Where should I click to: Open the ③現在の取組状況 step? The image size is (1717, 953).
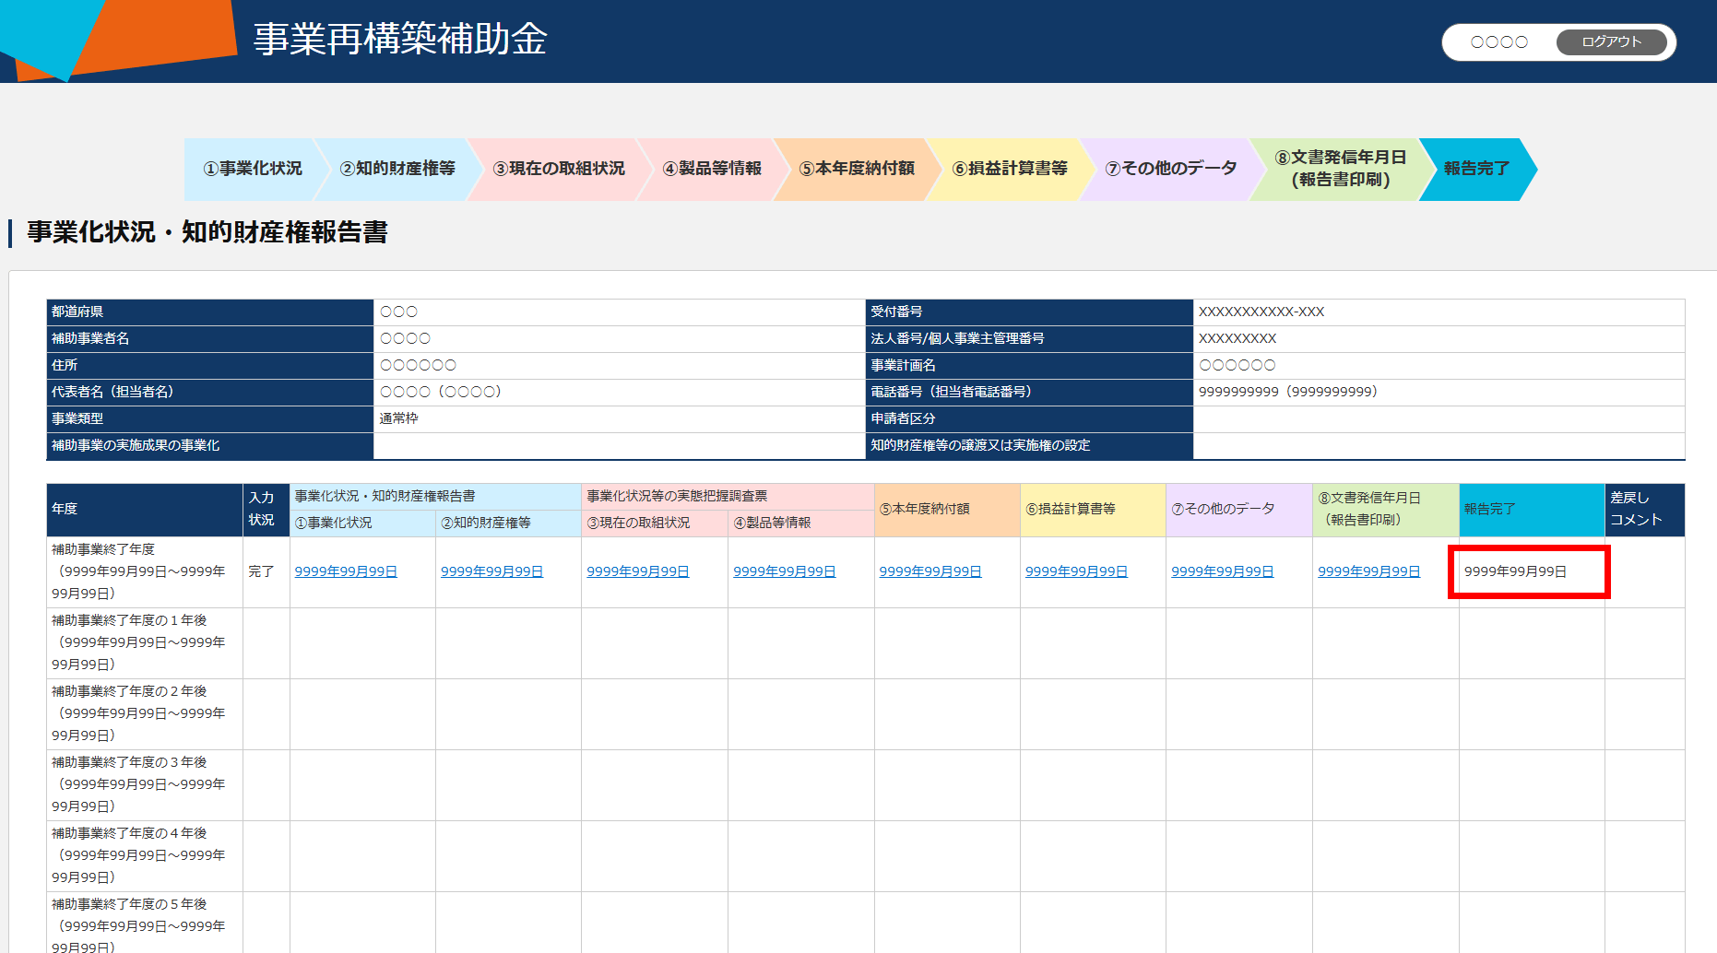(559, 169)
